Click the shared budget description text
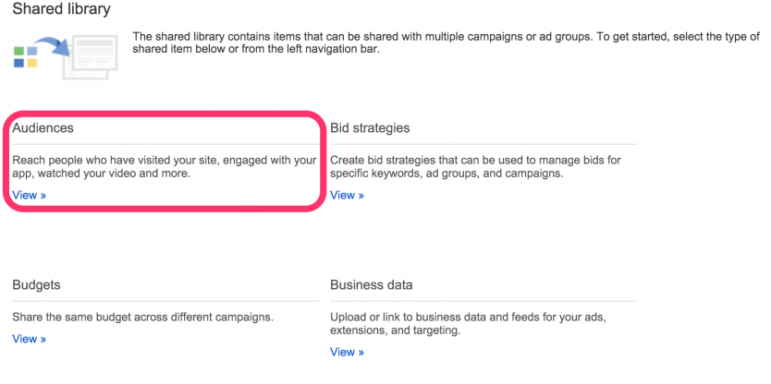The width and height of the screenshot is (771, 384). 142,317
